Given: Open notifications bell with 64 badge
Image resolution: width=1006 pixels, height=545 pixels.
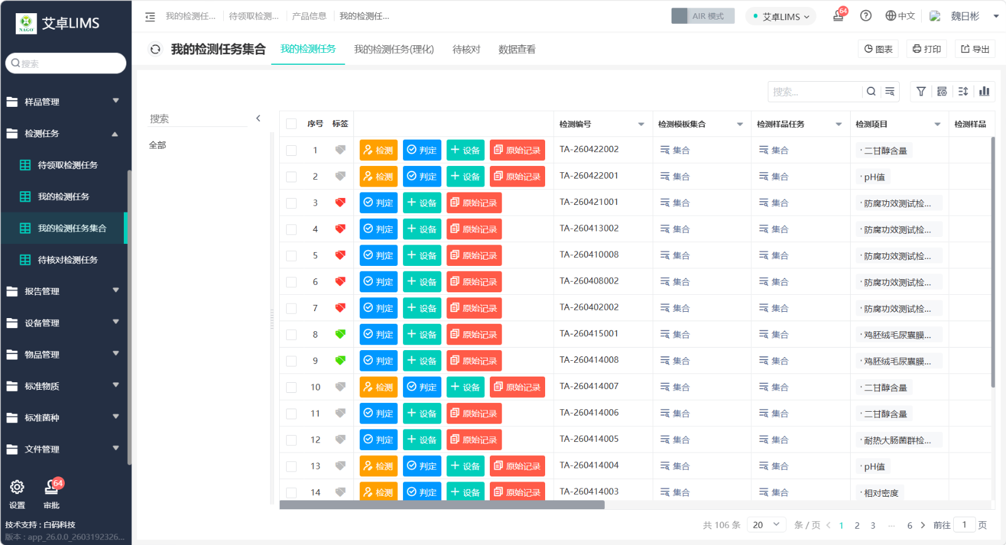Looking at the screenshot, I should (x=839, y=16).
